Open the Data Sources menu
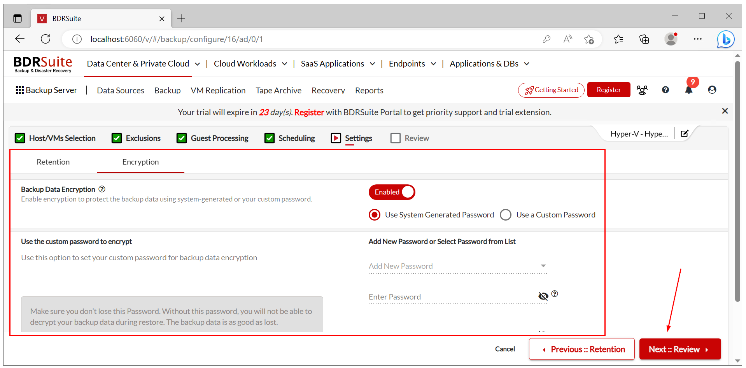The image size is (746, 368). [121, 90]
